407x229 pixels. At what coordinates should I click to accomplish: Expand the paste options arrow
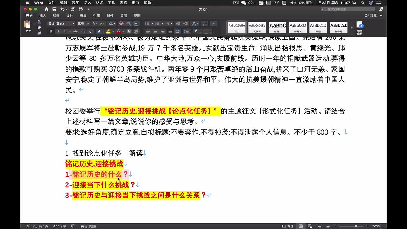[33, 24]
